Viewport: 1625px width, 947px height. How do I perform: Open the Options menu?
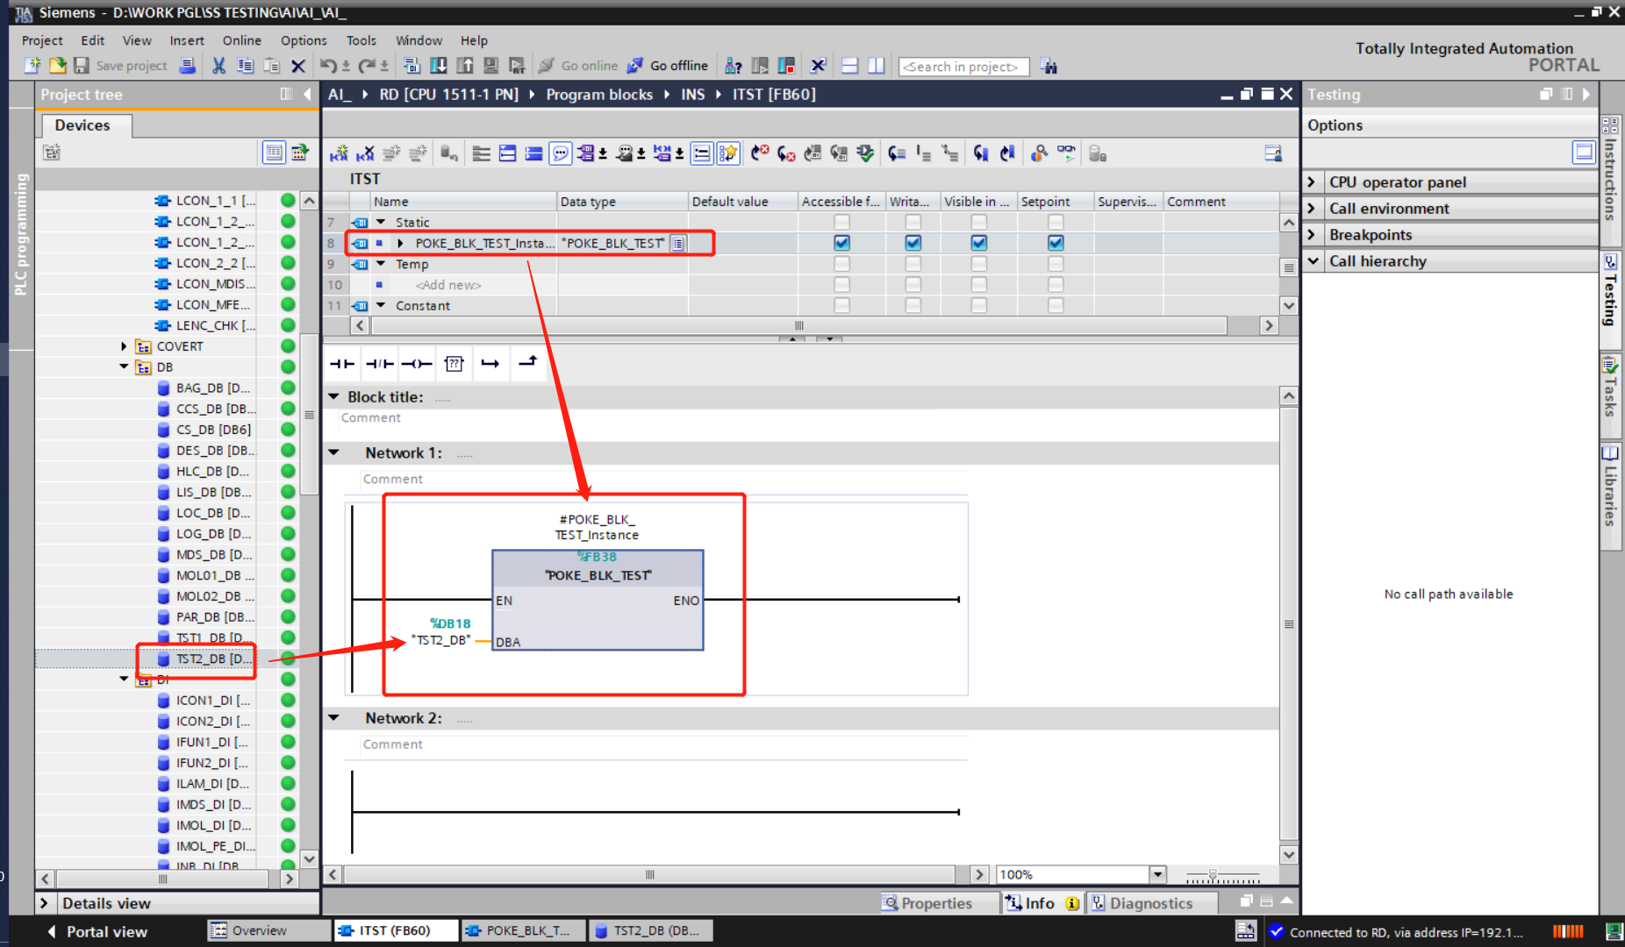(x=304, y=40)
